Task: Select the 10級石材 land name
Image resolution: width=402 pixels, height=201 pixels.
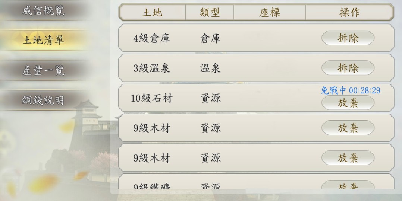Action: point(151,98)
